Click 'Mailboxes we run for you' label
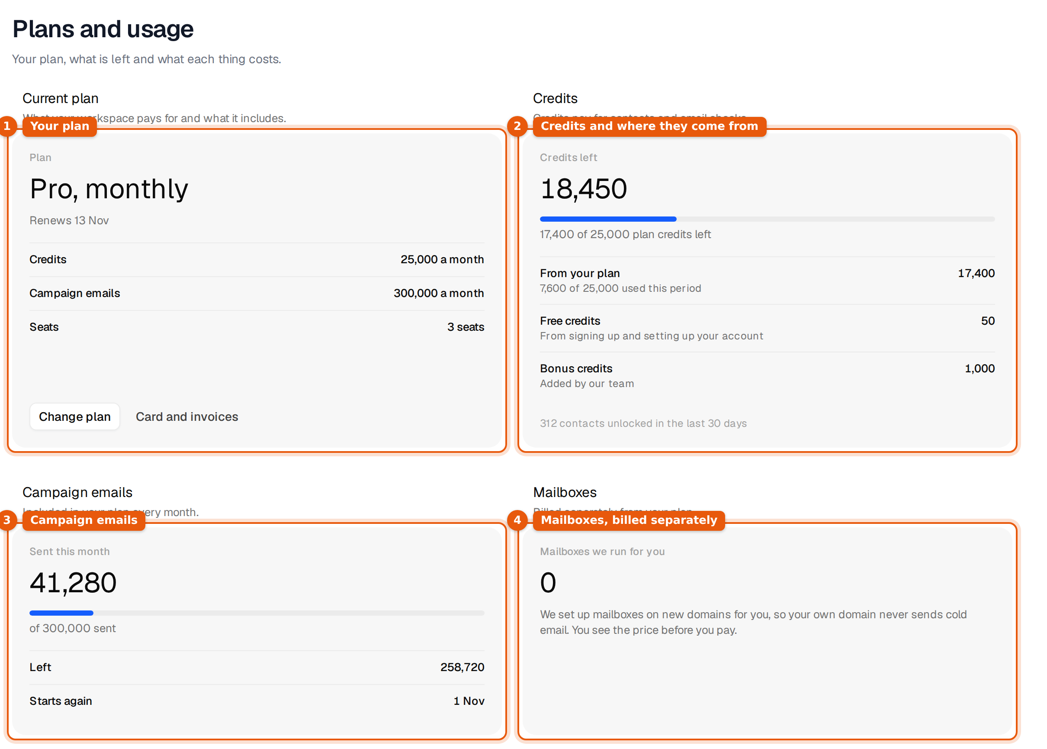Screen dimensions: 1047x749 click(x=602, y=552)
